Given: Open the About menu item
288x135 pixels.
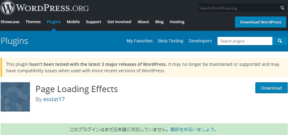Looking at the screenshot, I should [143, 22].
